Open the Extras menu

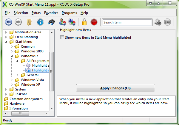[36, 13]
